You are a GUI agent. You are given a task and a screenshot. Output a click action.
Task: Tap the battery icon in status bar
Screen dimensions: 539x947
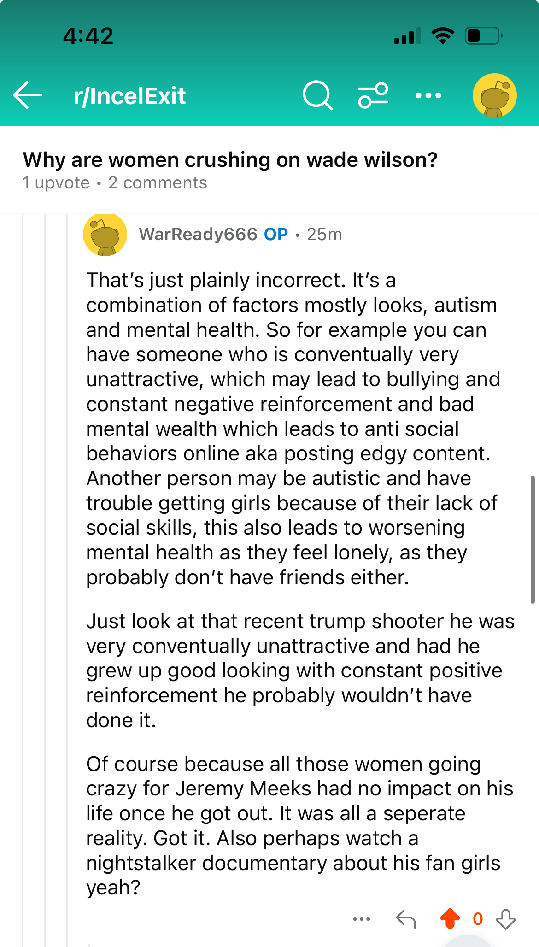tap(483, 35)
